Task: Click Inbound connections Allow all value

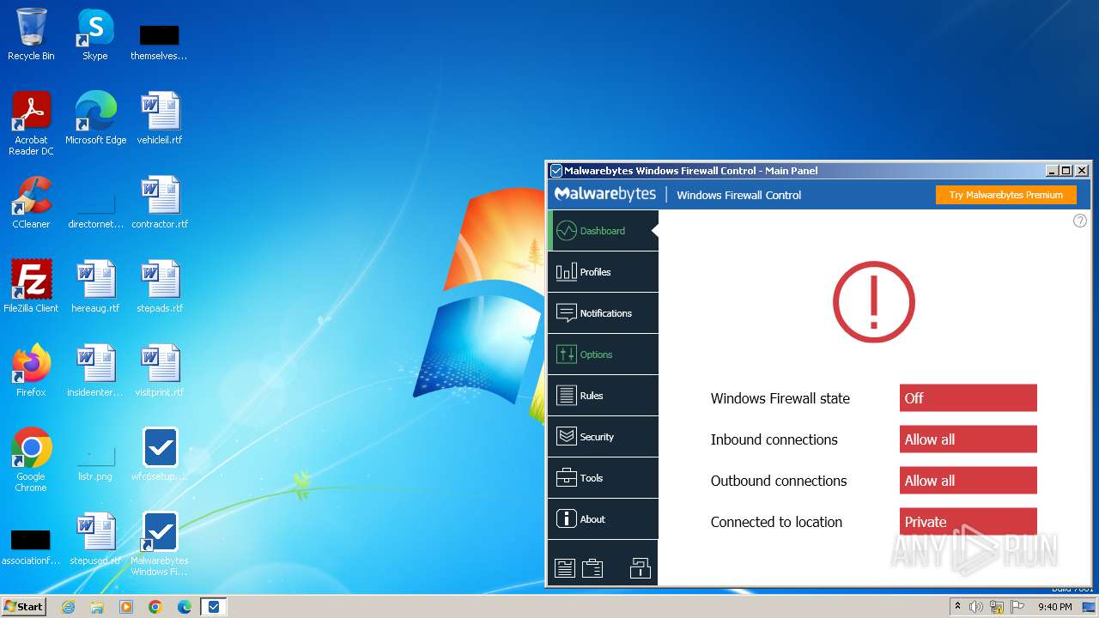Action: point(968,439)
